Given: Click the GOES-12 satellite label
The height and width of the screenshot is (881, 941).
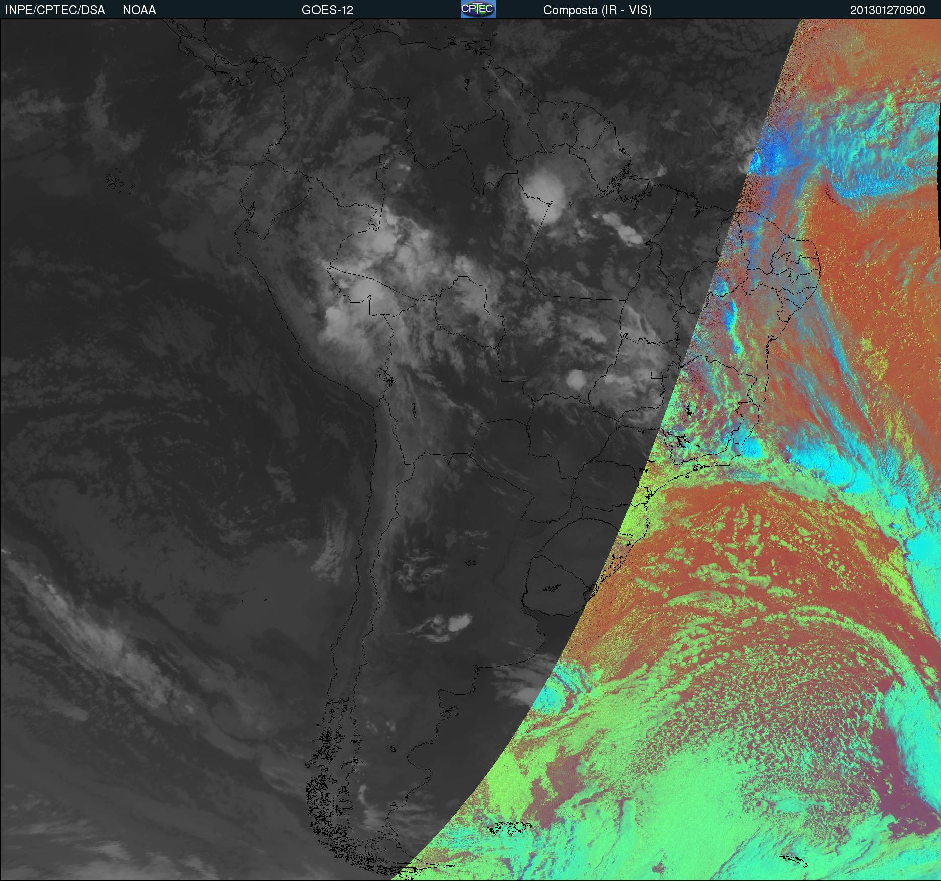Looking at the screenshot, I should 328,10.
